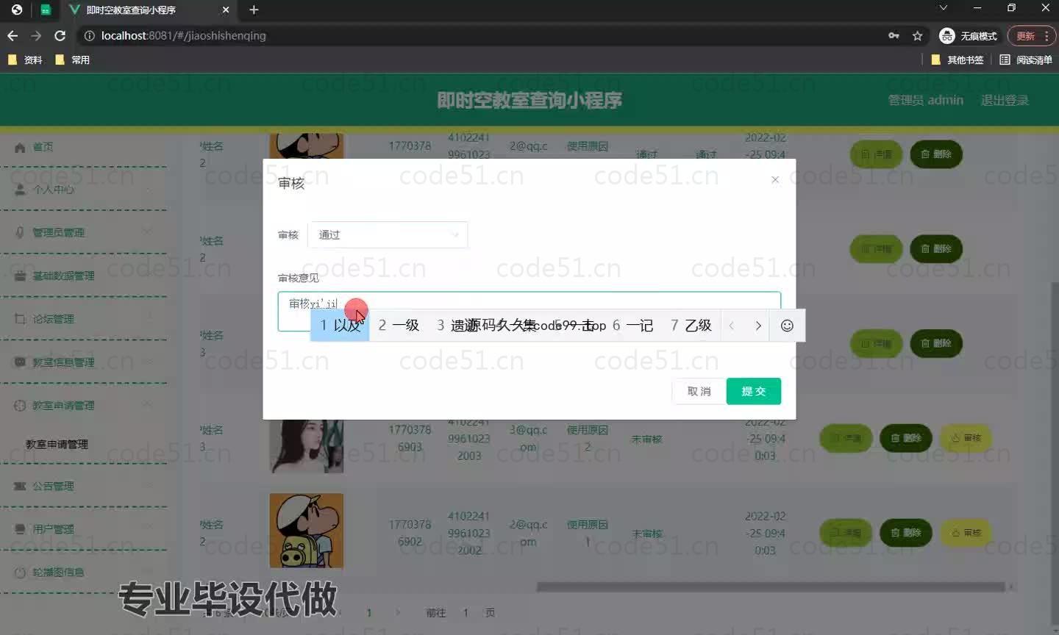The image size is (1059, 635).
Task: Open the bottom row cartoon boy avatar thumbnail
Action: point(306,531)
